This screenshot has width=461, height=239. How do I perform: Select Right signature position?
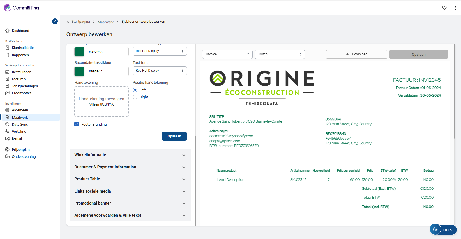[x=135, y=97]
